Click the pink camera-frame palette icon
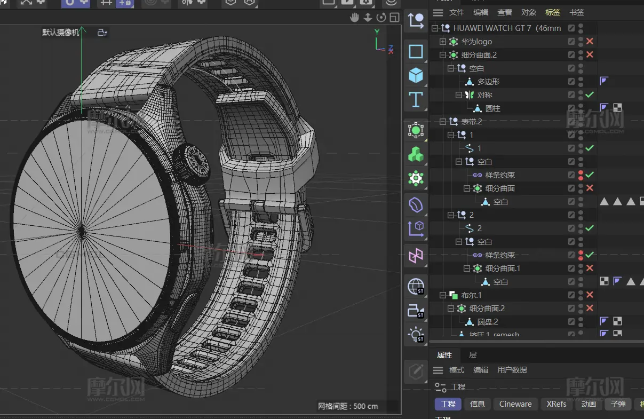This screenshot has width=644, height=419. 416,256
